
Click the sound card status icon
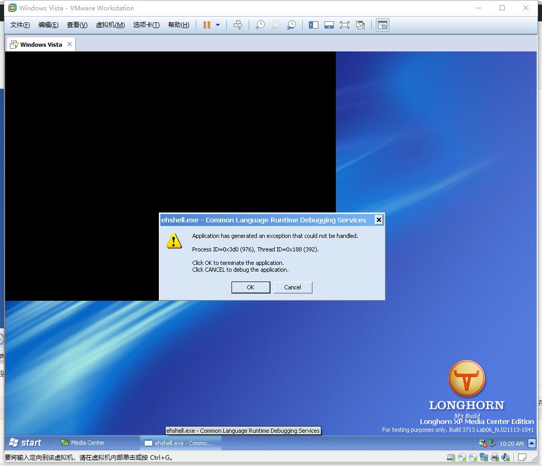click(506, 458)
